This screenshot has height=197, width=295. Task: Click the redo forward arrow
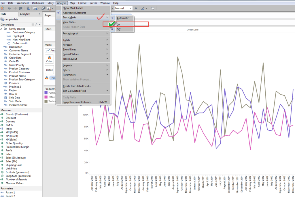tap(15, 8)
